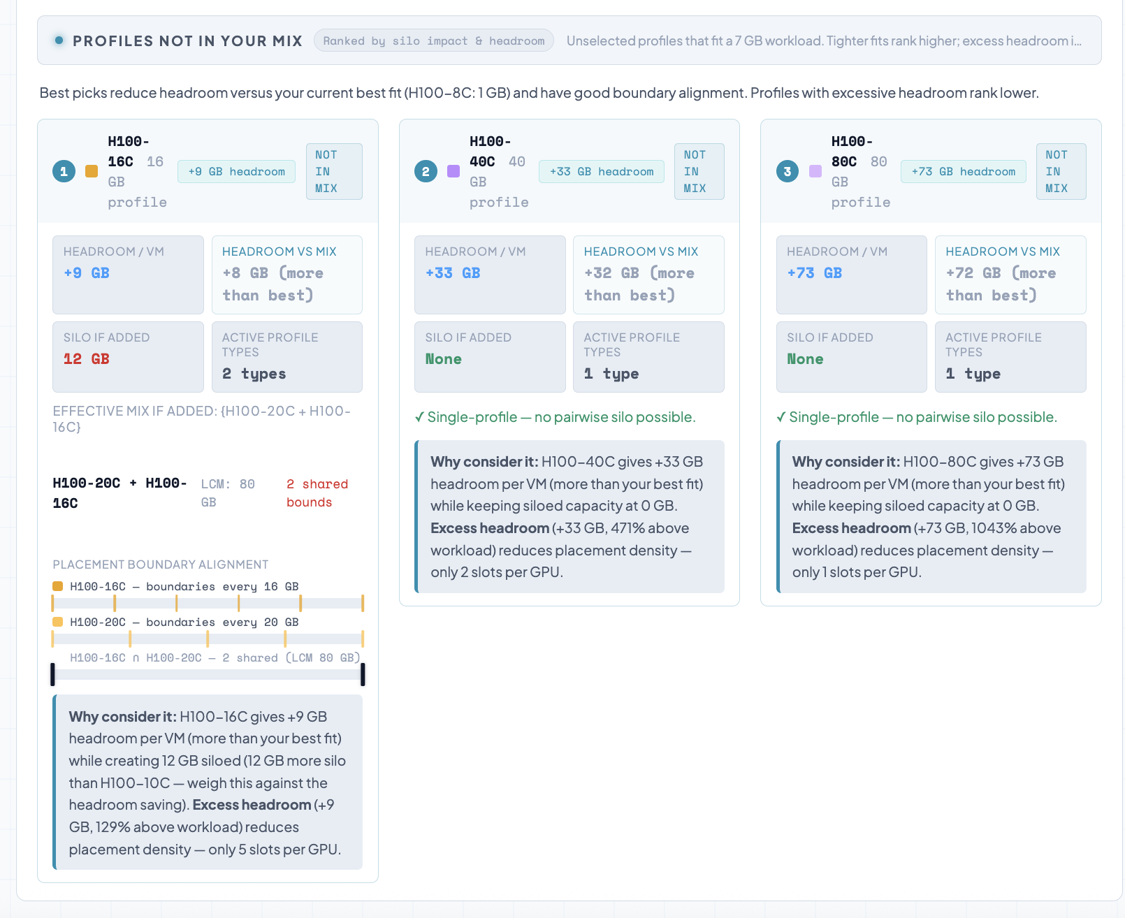Click the '+33 GB headroom' tag

pos(601,171)
